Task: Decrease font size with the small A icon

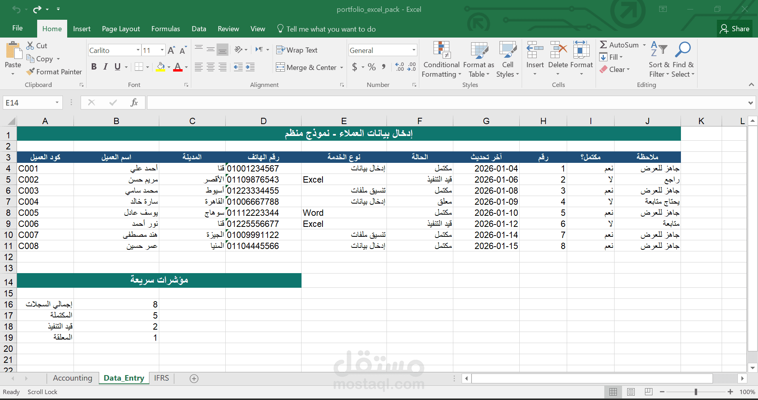Action: point(183,50)
